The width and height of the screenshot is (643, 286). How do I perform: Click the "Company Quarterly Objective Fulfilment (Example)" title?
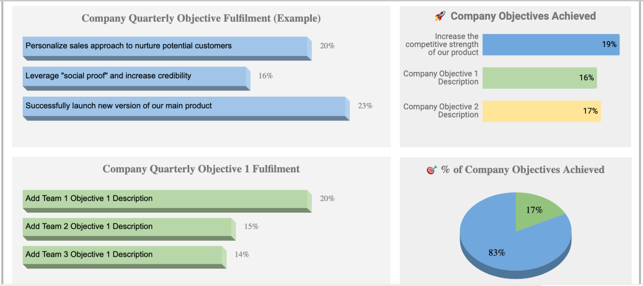[201, 18]
